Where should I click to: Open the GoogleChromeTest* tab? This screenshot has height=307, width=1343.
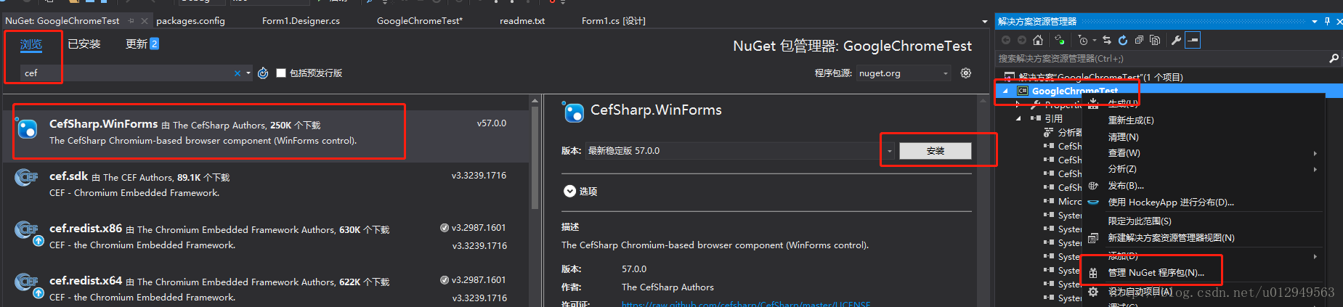[x=419, y=21]
